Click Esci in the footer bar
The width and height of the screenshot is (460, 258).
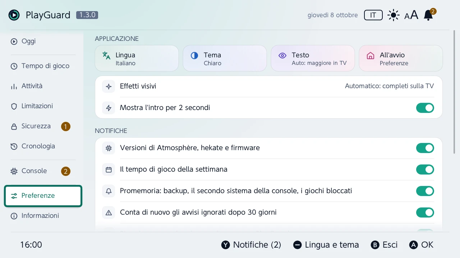385,245
